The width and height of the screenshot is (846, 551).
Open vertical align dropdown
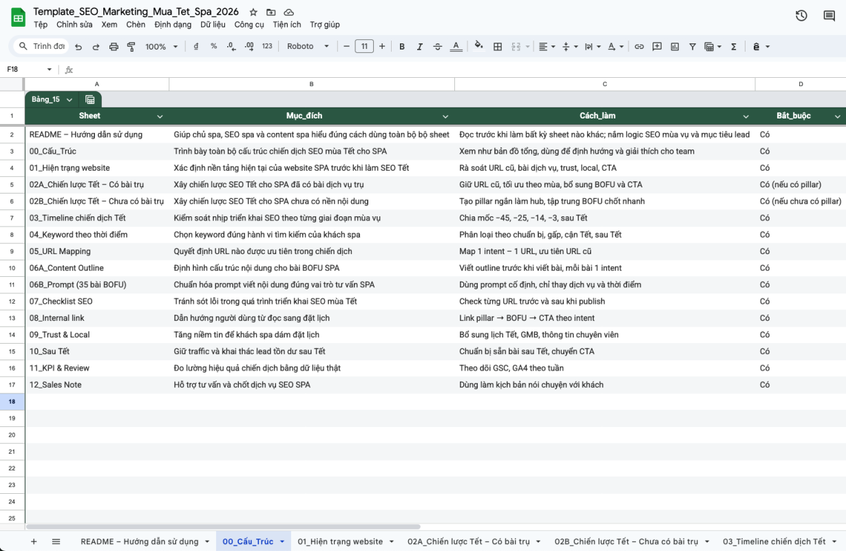coord(570,46)
